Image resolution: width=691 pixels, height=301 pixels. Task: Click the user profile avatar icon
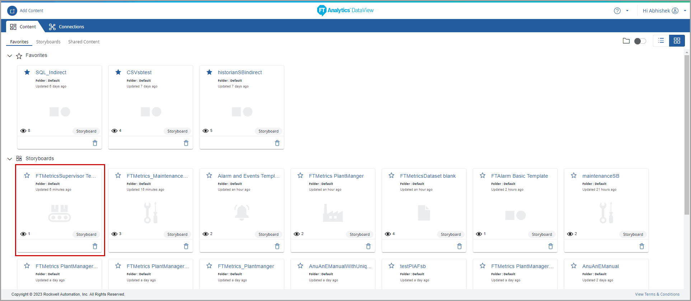coord(675,11)
